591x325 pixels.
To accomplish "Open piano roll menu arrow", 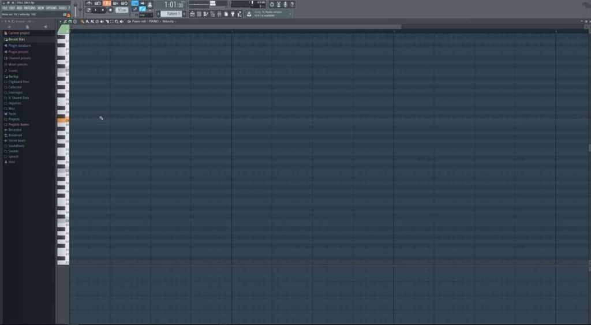I will [x=60, y=21].
